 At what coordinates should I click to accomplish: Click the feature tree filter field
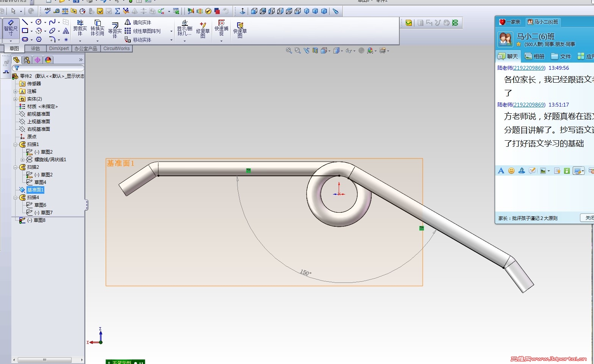point(48,68)
